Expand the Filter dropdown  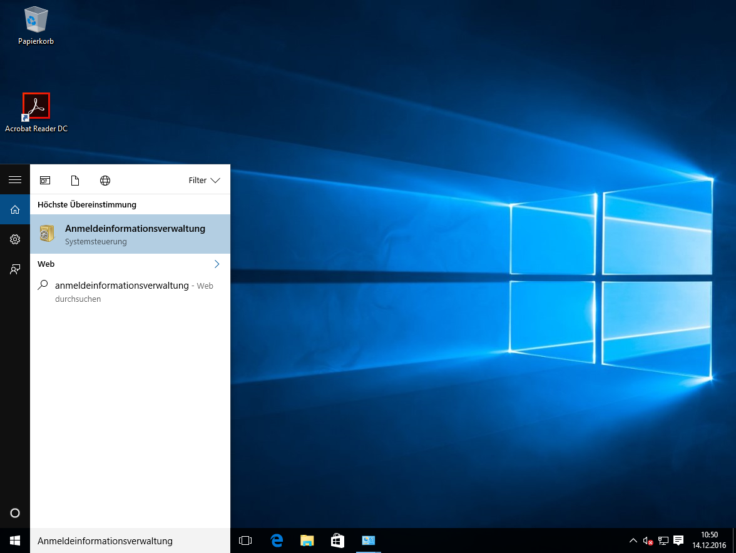click(204, 181)
